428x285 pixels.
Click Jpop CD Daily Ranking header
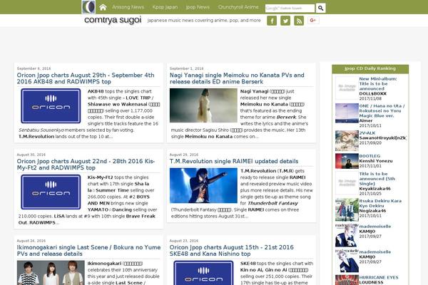point(370,68)
